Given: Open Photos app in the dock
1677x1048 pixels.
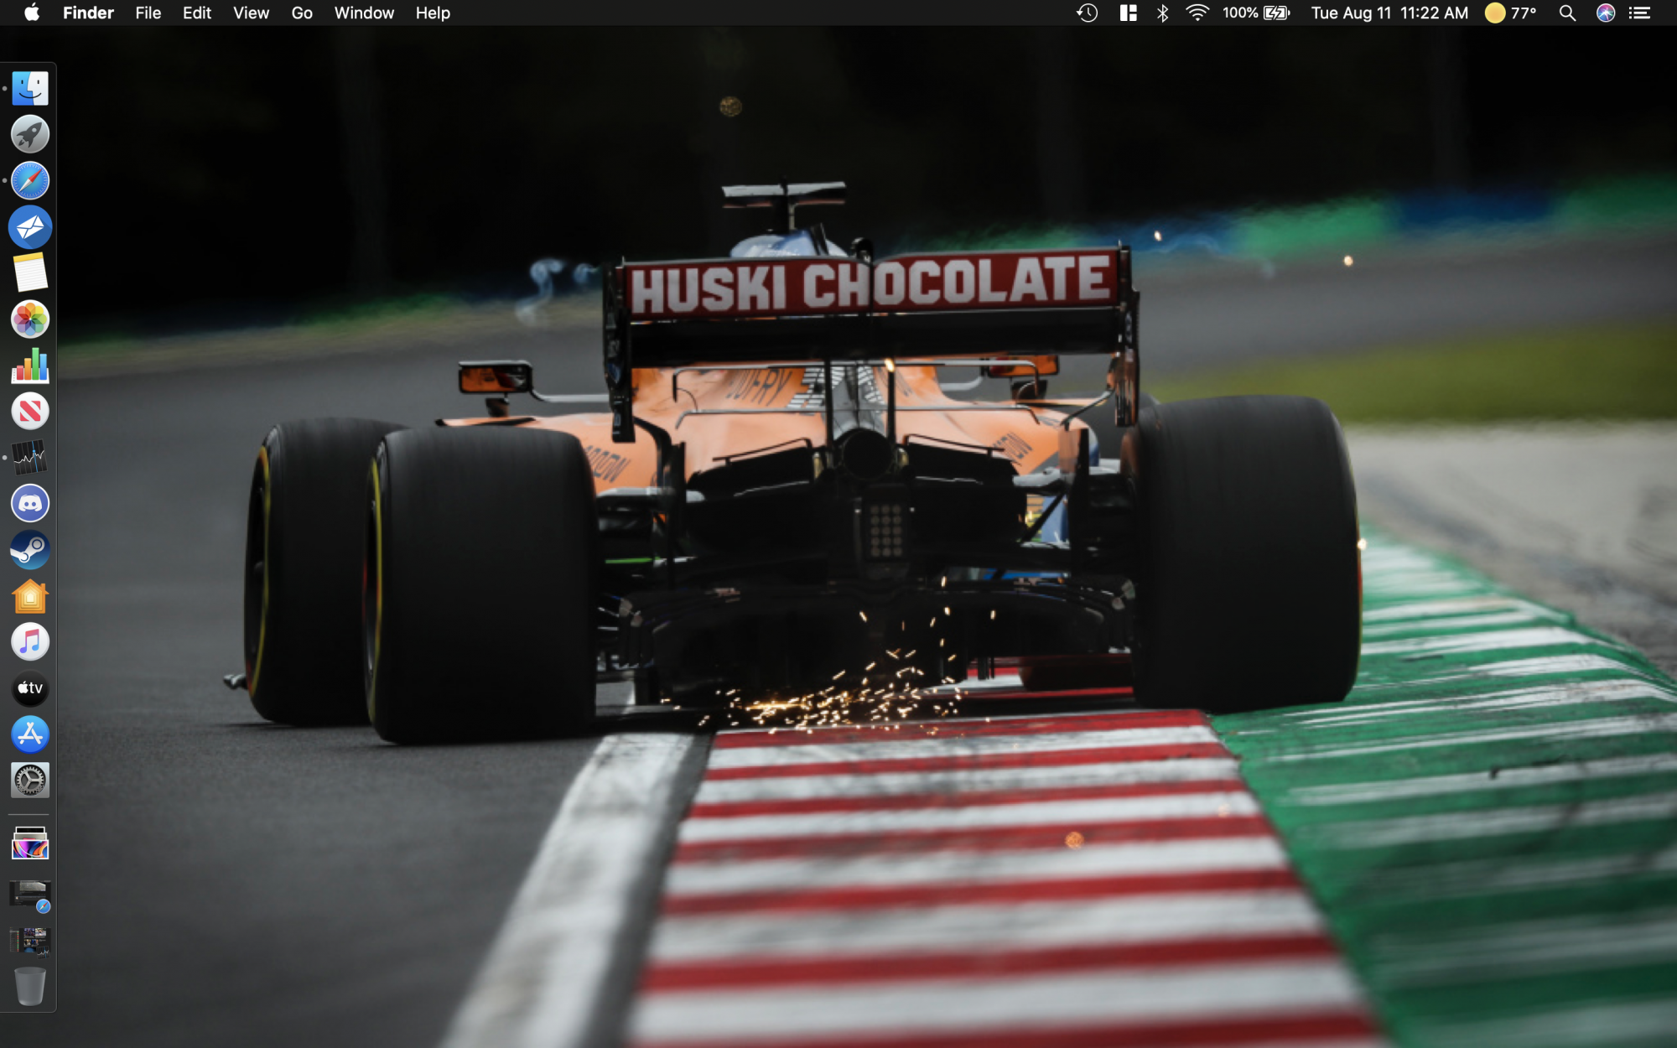Looking at the screenshot, I should (x=30, y=319).
